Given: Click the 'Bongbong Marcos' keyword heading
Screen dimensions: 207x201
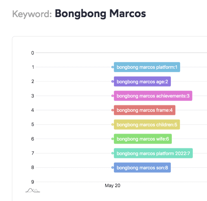Looking at the screenshot, I should (x=100, y=14).
